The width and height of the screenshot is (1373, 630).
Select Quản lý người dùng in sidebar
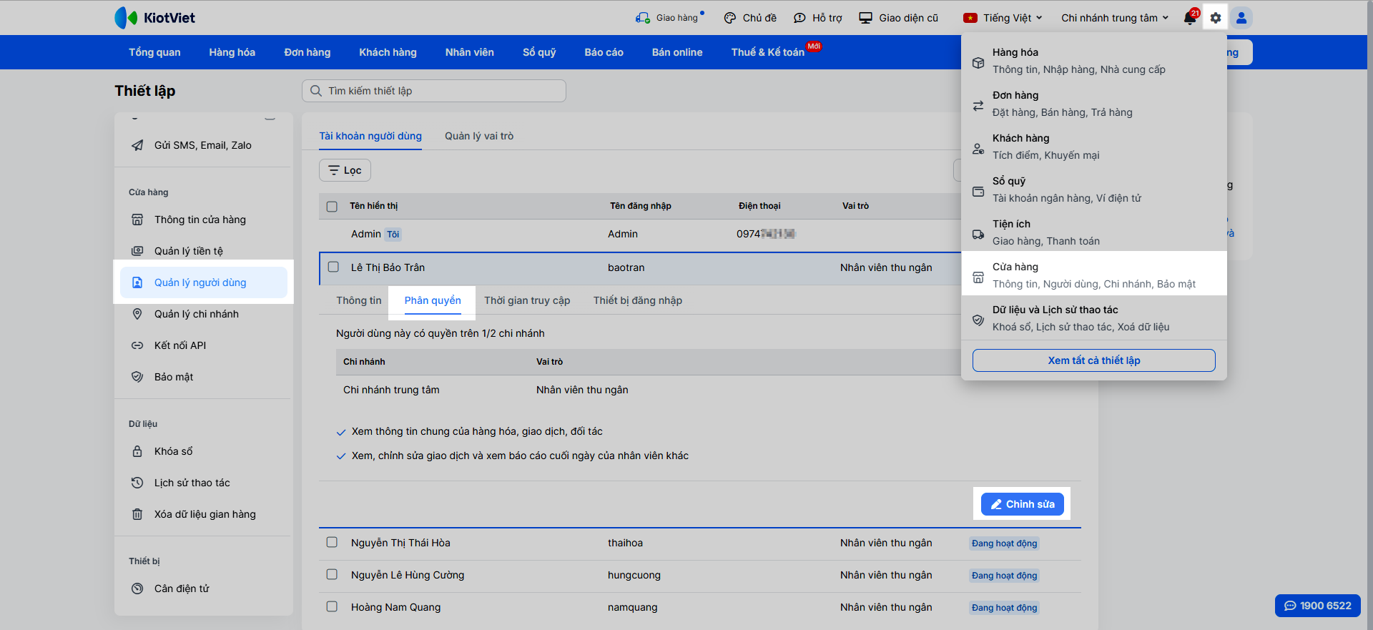click(x=204, y=282)
